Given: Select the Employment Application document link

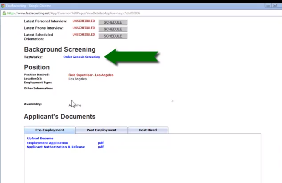Looking at the screenshot, I should click(x=47, y=143).
